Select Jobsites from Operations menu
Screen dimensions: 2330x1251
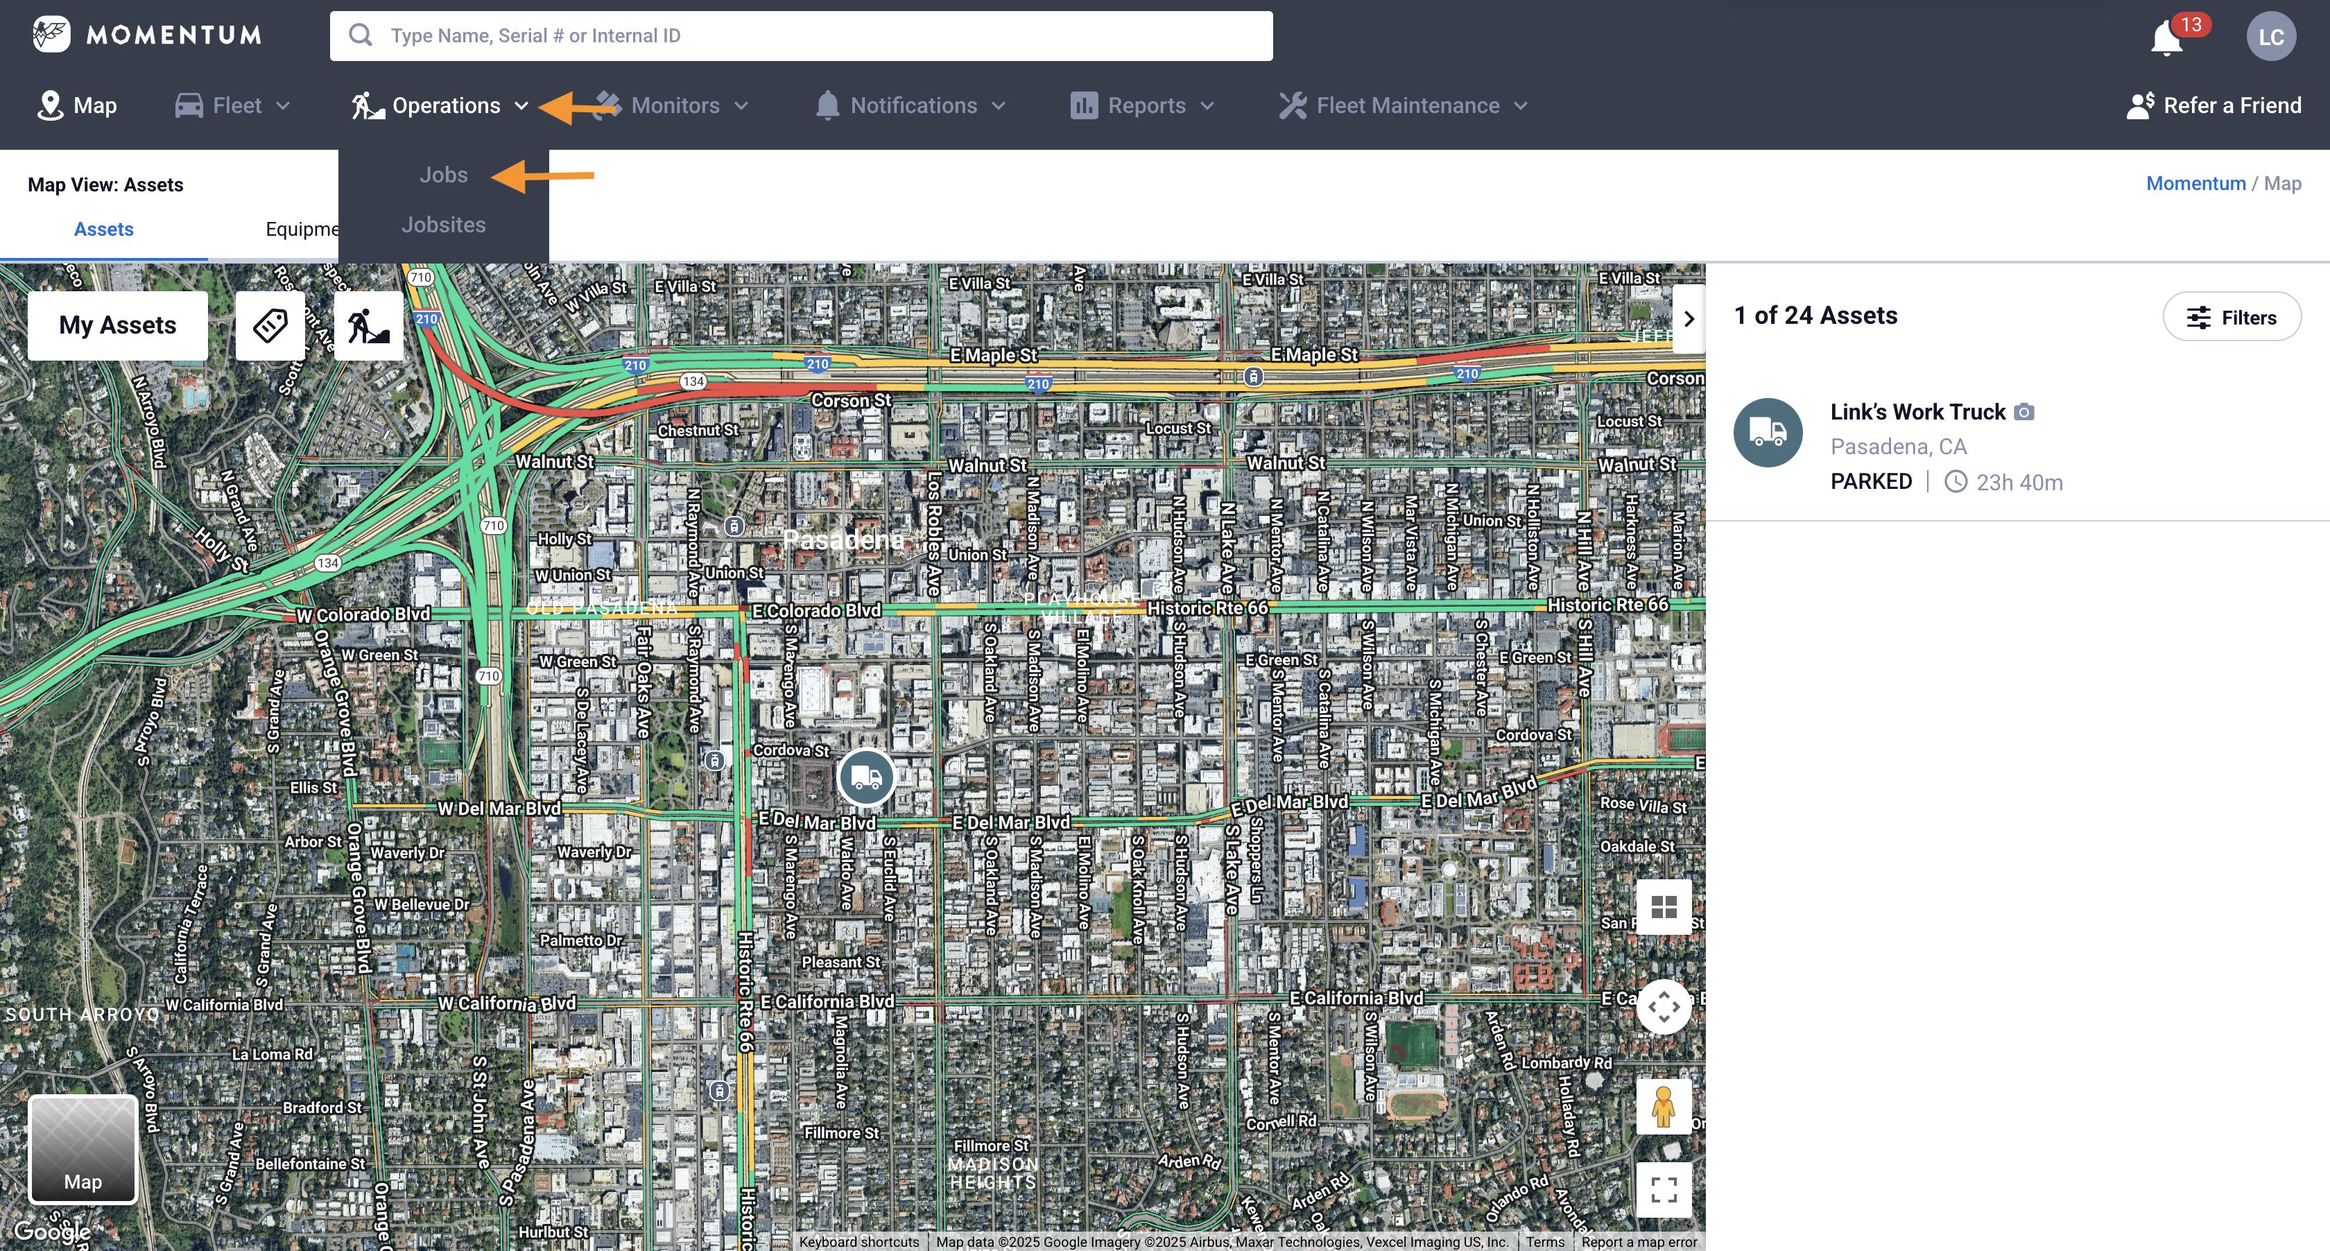(x=443, y=224)
